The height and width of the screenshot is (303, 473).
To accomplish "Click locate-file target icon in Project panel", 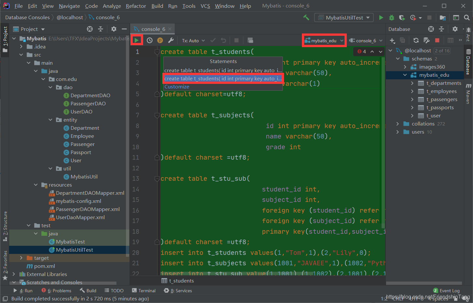I will pos(90,29).
